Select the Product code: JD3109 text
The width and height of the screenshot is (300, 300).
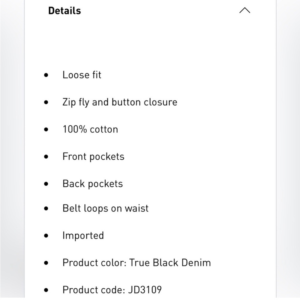(112, 290)
